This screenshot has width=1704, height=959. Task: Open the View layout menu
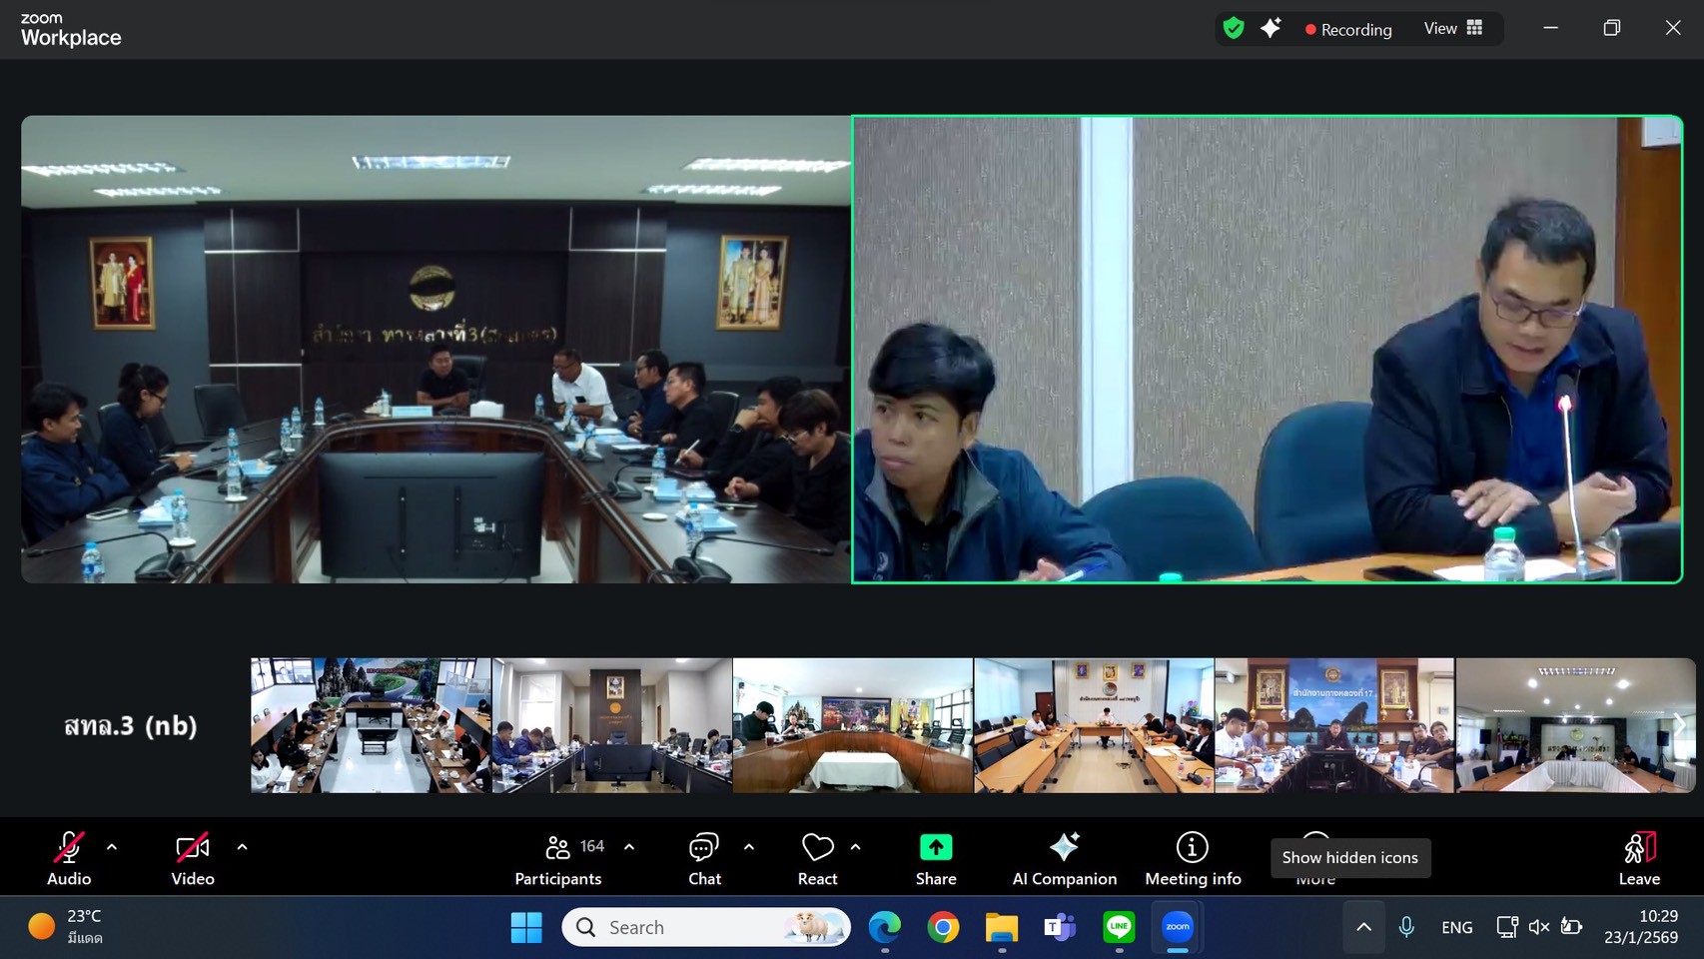[x=1453, y=29]
